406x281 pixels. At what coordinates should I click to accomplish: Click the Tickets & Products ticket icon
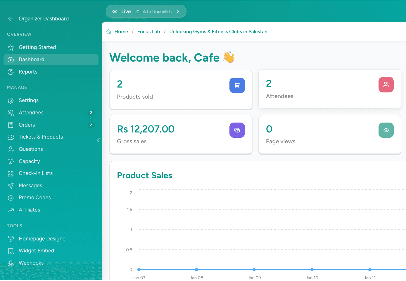(11, 137)
